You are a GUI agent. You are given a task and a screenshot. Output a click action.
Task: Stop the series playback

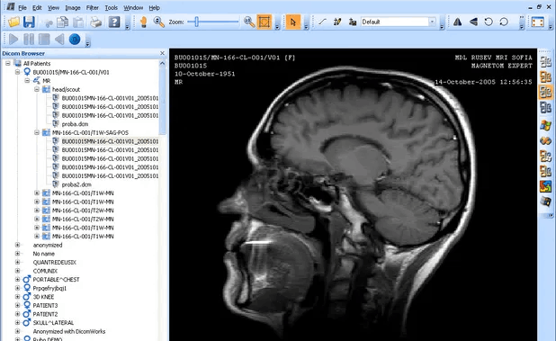pyautogui.click(x=44, y=39)
